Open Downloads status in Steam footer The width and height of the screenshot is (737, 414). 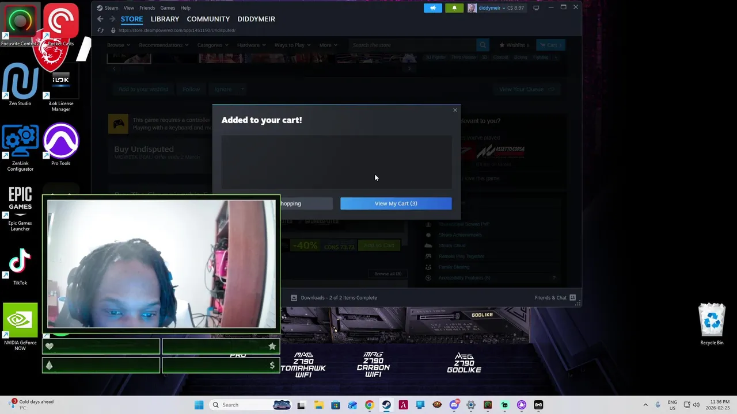pyautogui.click(x=334, y=298)
